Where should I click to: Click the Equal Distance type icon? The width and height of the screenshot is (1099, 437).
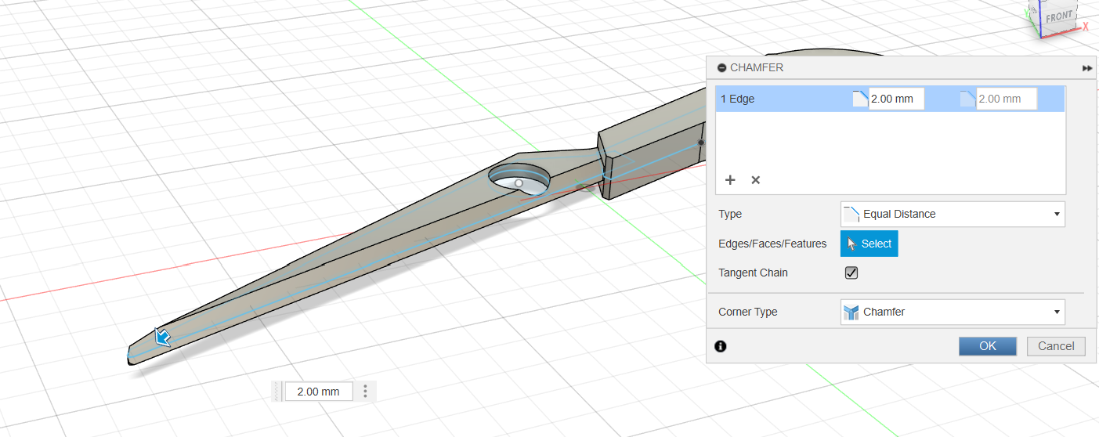tap(851, 213)
